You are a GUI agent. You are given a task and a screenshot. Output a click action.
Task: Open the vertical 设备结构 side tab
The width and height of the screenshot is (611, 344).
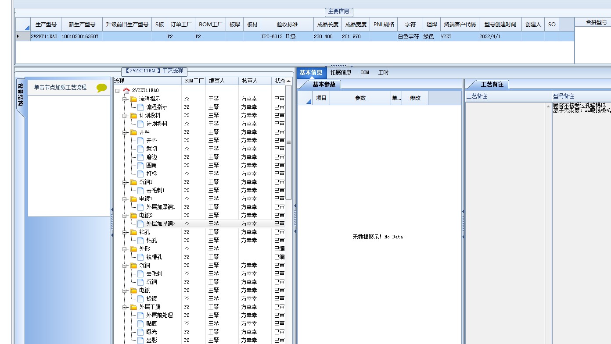(x=20, y=97)
